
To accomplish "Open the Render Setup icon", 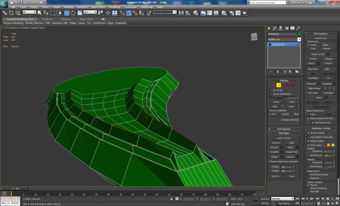I will 232,13.
